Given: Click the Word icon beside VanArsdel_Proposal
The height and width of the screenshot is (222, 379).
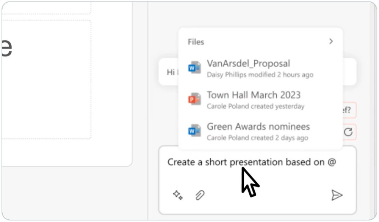Looking at the screenshot, I should click(x=194, y=68).
